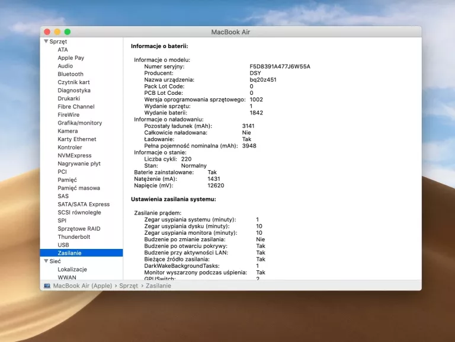Click the firmware version value 1002

[x=256, y=100]
